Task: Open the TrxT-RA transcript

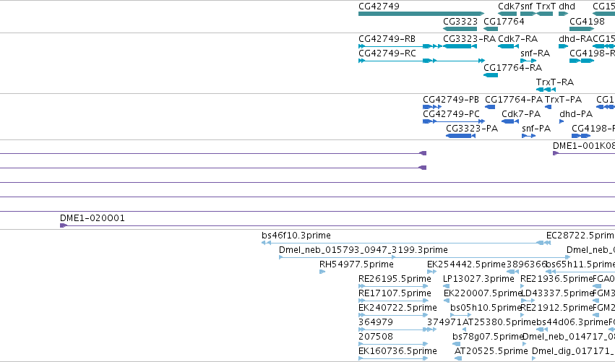Action: (546, 90)
